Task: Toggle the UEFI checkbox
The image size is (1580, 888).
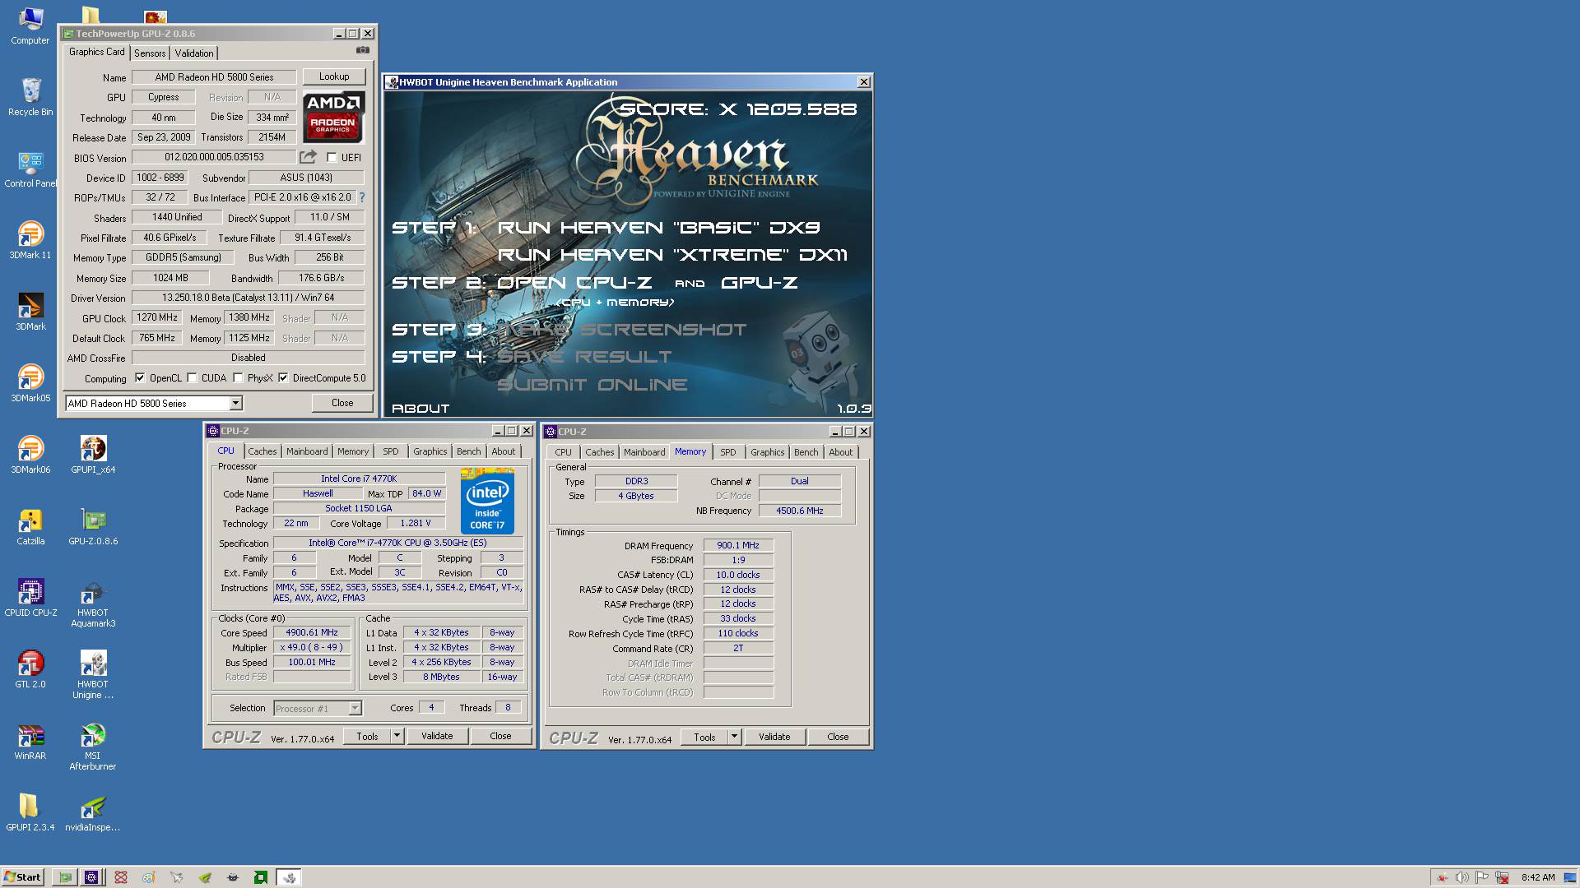Action: [332, 158]
